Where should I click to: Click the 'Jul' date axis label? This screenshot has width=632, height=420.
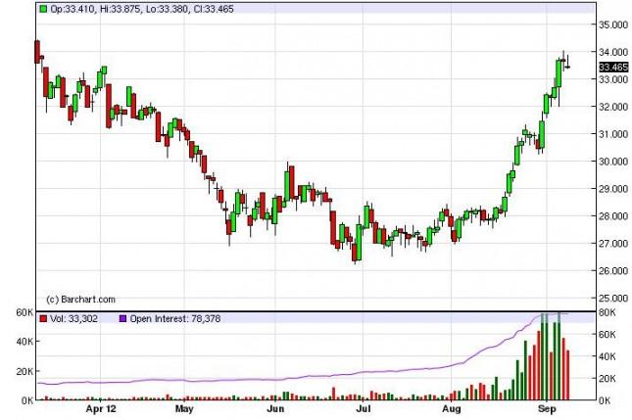tap(364, 409)
